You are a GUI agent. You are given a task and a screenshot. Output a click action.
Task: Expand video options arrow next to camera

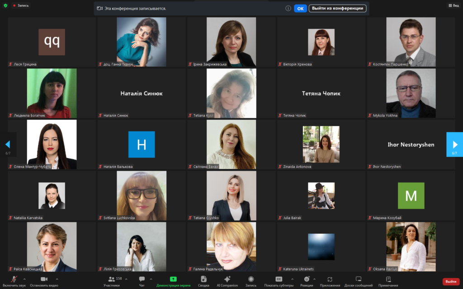[57, 279]
